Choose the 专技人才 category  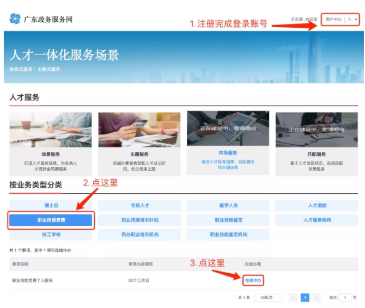pos(139,206)
